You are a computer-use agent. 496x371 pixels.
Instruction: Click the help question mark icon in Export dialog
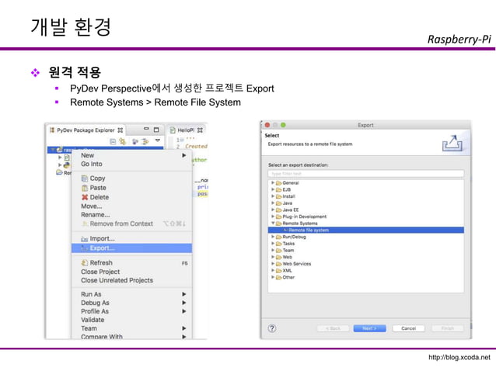(x=272, y=328)
